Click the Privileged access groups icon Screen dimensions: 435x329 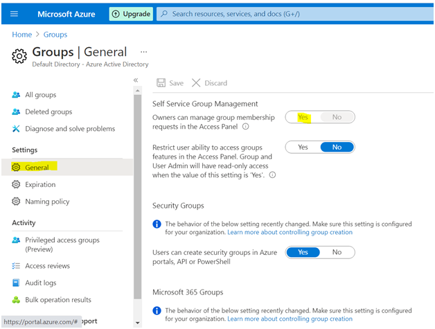click(16, 240)
